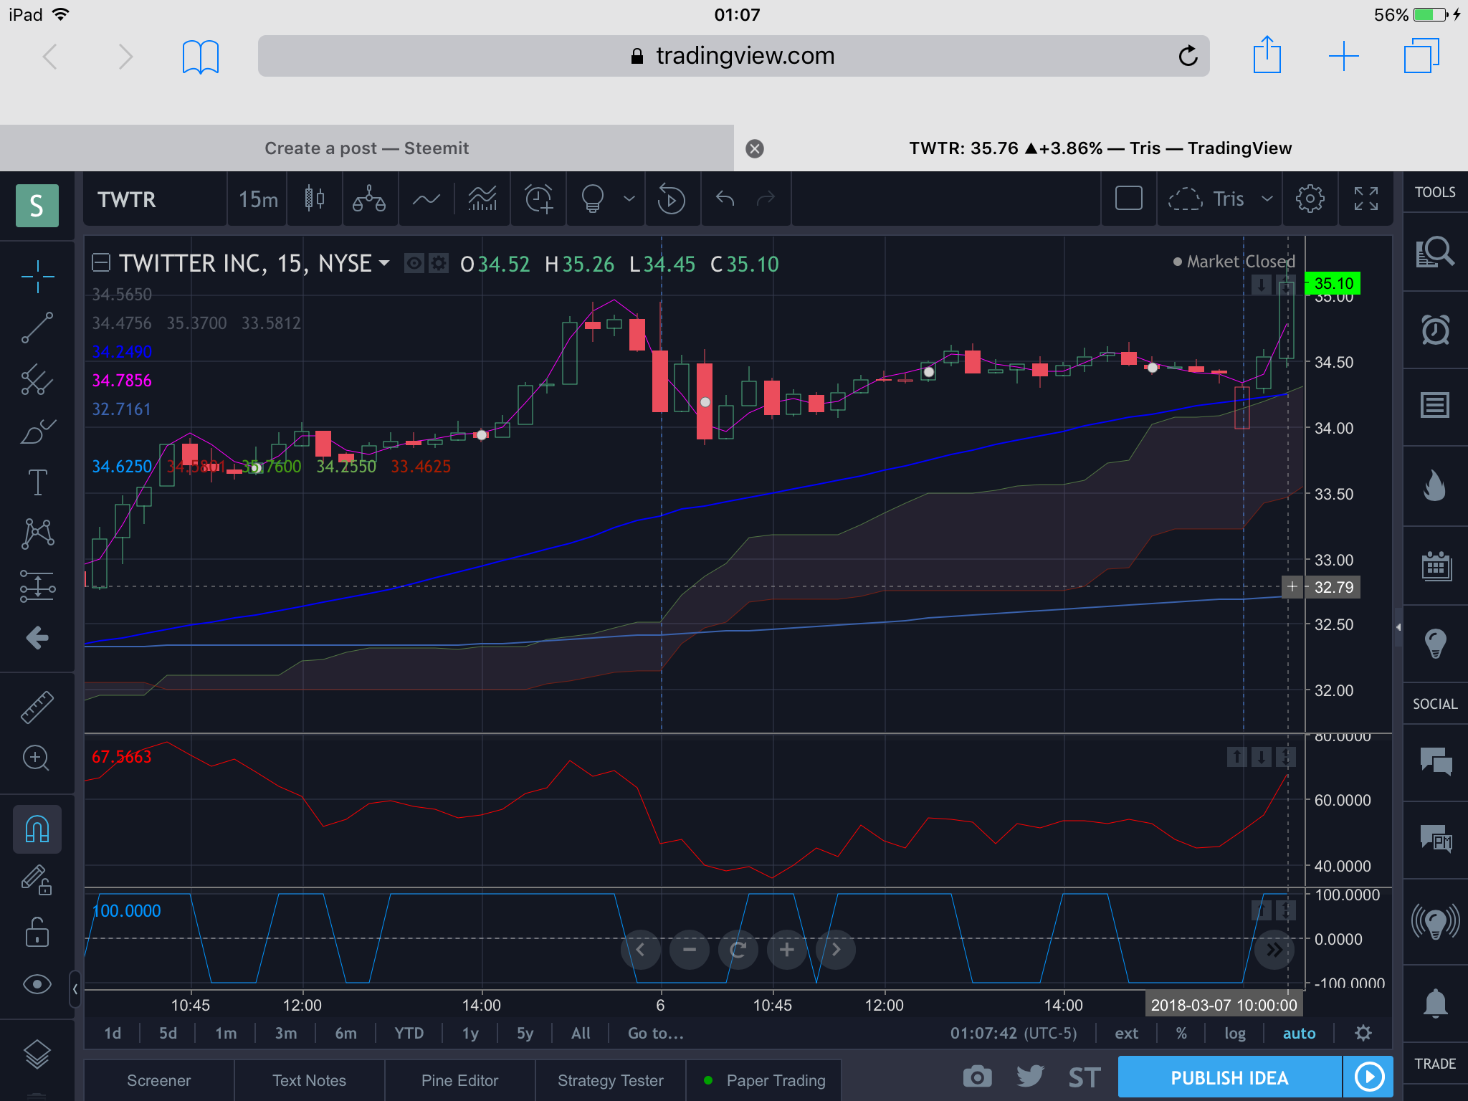
Task: Toggle magnet mode on the drawing toolbar
Action: [37, 829]
